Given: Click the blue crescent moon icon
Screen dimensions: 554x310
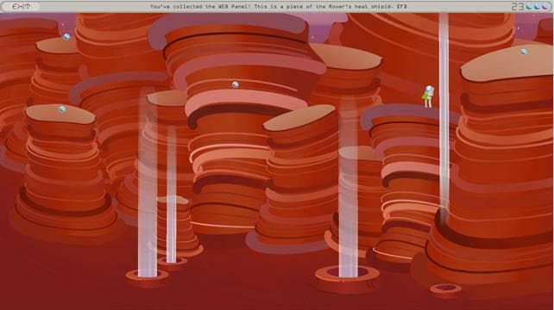Looking at the screenshot, I should (x=537, y=7).
